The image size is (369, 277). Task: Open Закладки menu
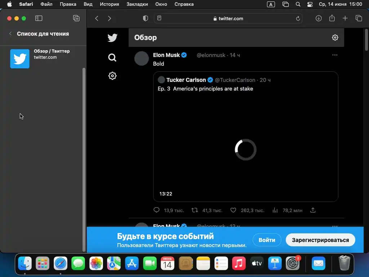point(137,4)
